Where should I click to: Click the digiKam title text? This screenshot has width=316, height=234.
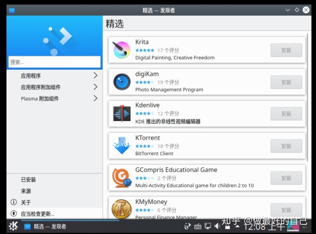(x=147, y=74)
